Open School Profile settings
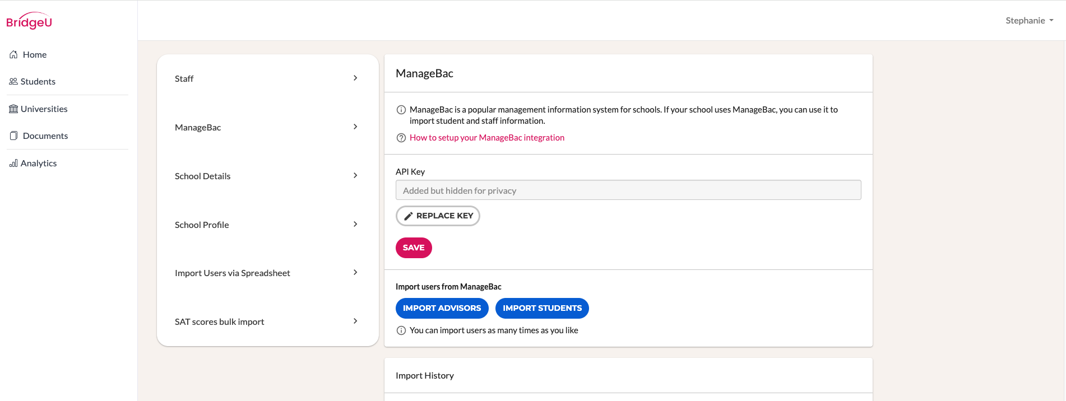The image size is (1066, 401). pos(268,225)
